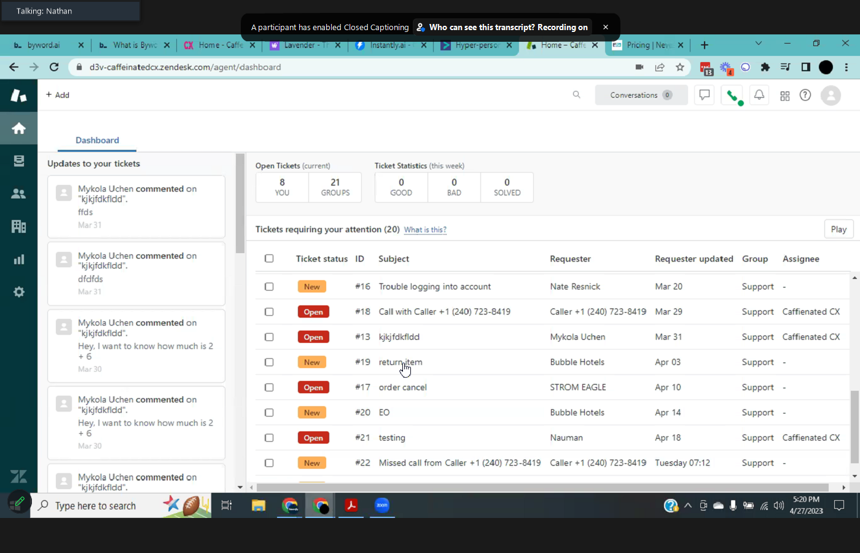Click the search magnifier icon
Viewport: 860px width, 553px height.
(576, 95)
